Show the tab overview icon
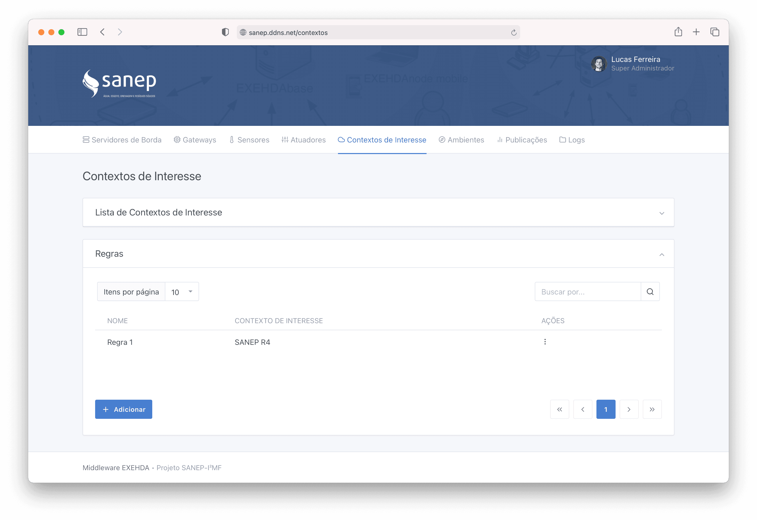The height and width of the screenshot is (520, 757). pyautogui.click(x=715, y=32)
